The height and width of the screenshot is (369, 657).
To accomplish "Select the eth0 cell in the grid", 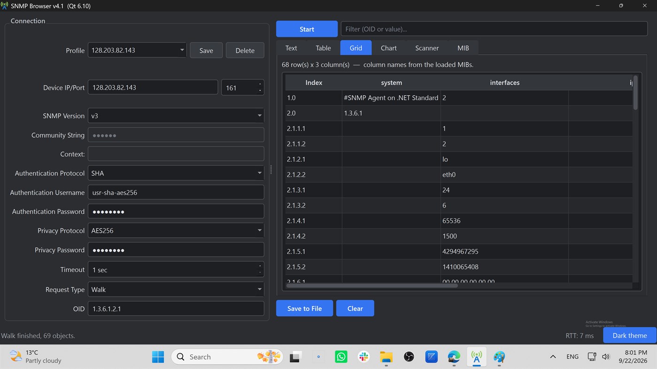I will [x=504, y=174].
